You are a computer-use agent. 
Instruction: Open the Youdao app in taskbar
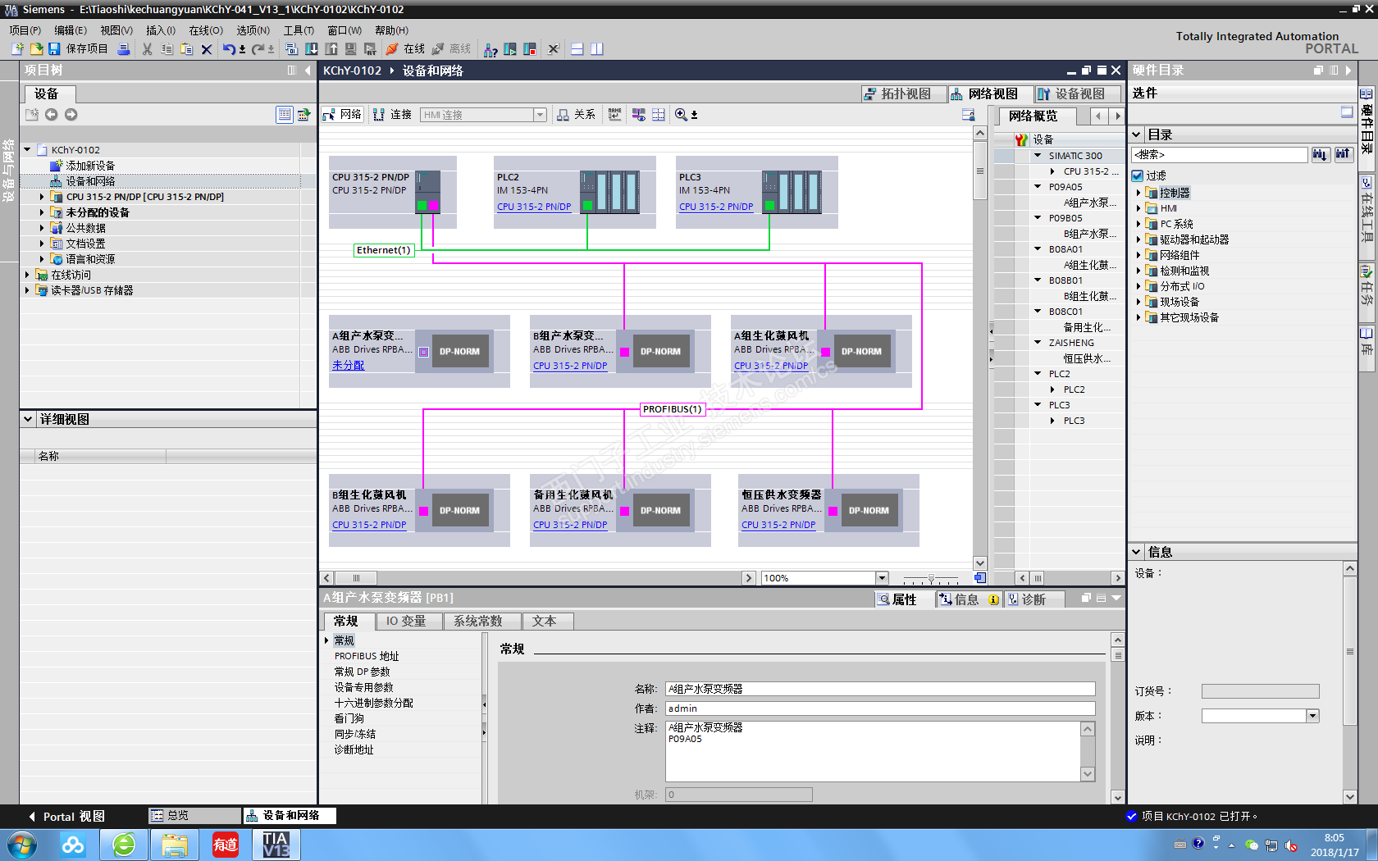[x=226, y=845]
